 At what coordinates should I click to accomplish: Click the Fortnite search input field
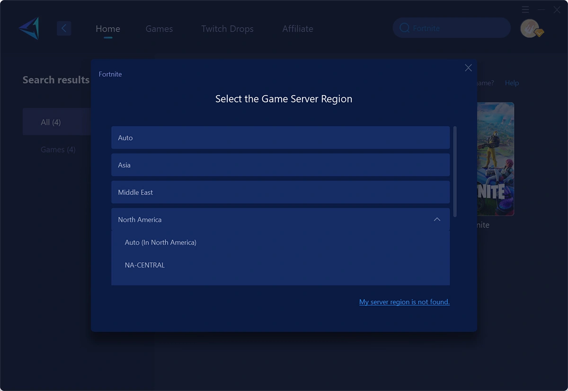point(457,28)
